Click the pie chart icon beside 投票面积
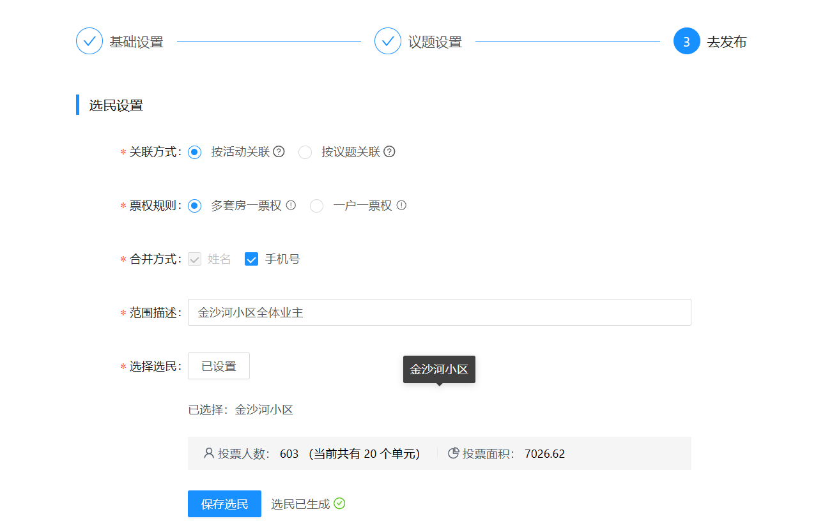 click(x=454, y=453)
